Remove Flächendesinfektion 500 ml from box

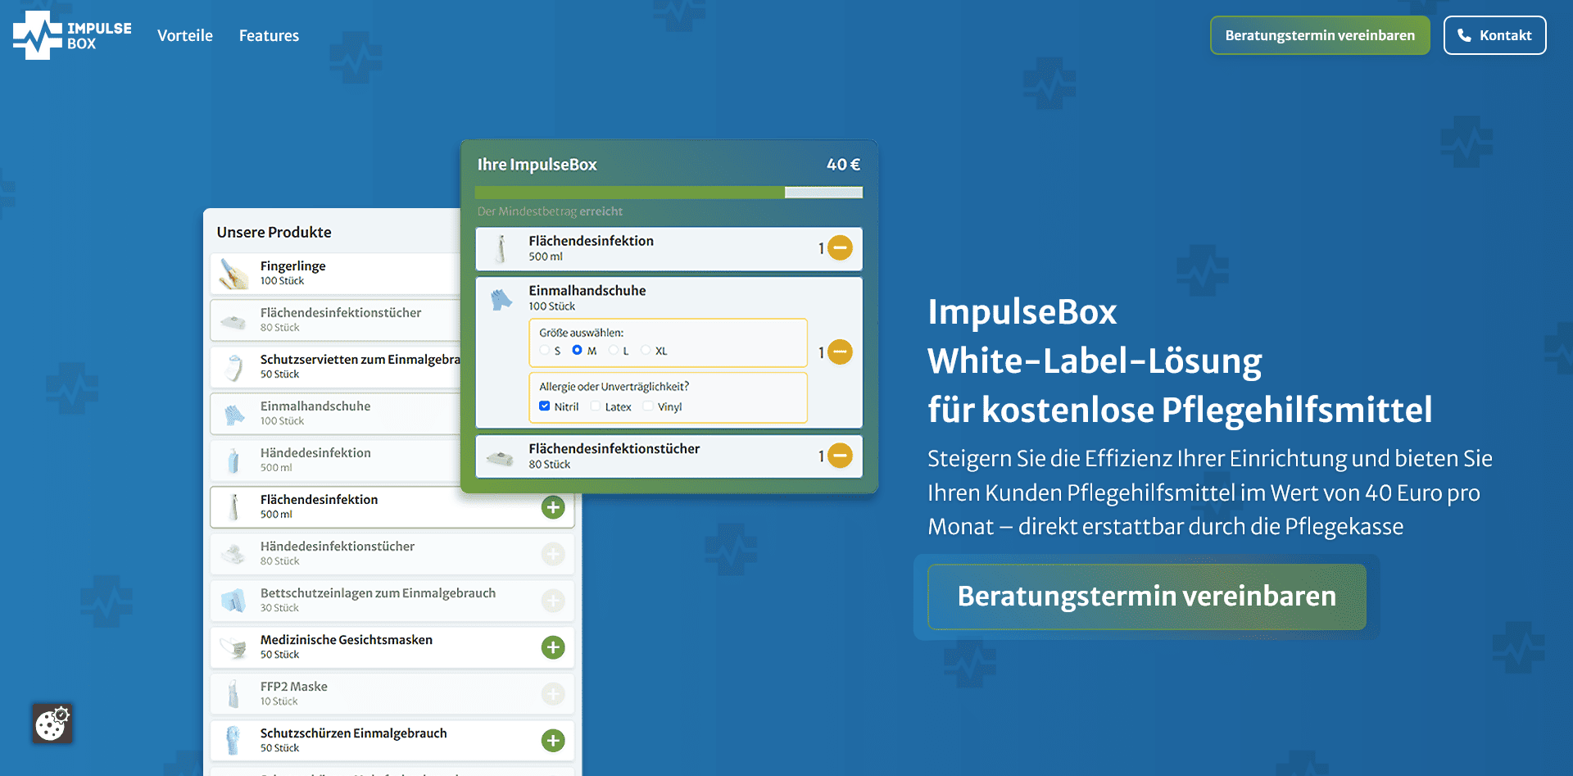coord(840,247)
